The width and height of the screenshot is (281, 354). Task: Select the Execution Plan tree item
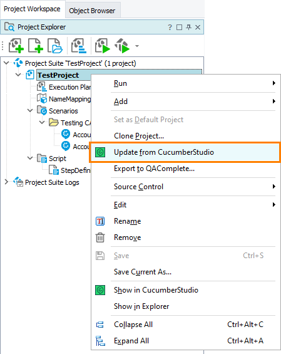tap(69, 87)
